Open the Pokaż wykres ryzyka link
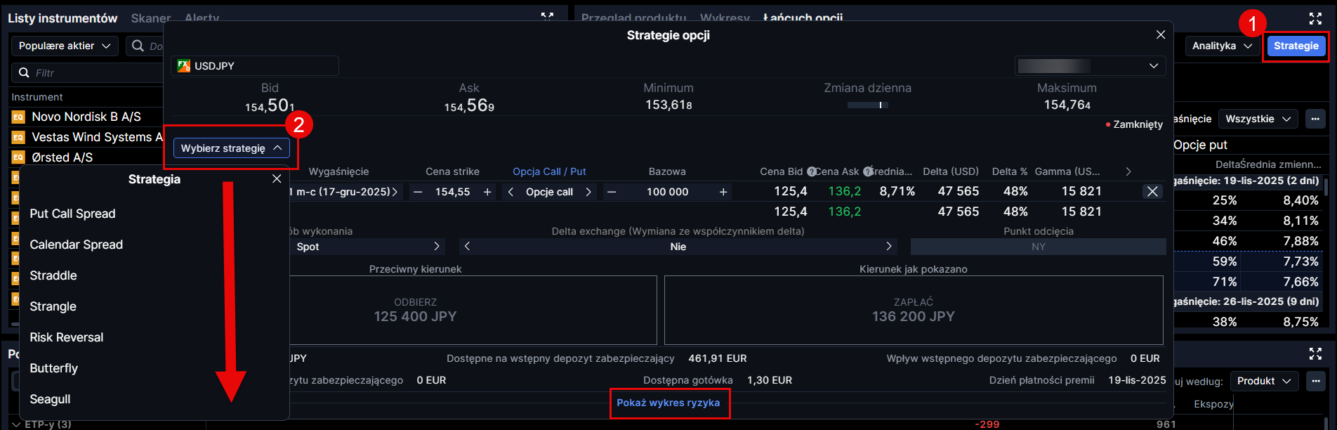Screen dimensions: 1337x430 point(668,403)
